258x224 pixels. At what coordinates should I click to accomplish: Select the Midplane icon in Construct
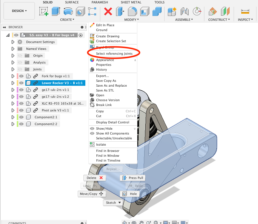[x=225, y=11]
